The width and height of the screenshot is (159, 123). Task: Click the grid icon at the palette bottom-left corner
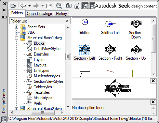point(4,119)
